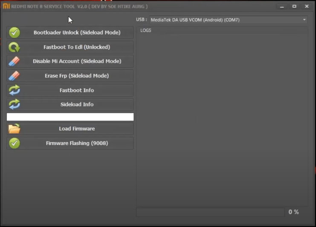Choose Disable Mi Account (Sideload Mode)
Image resolution: width=316 pixels, height=227 pixels.
pos(70,61)
